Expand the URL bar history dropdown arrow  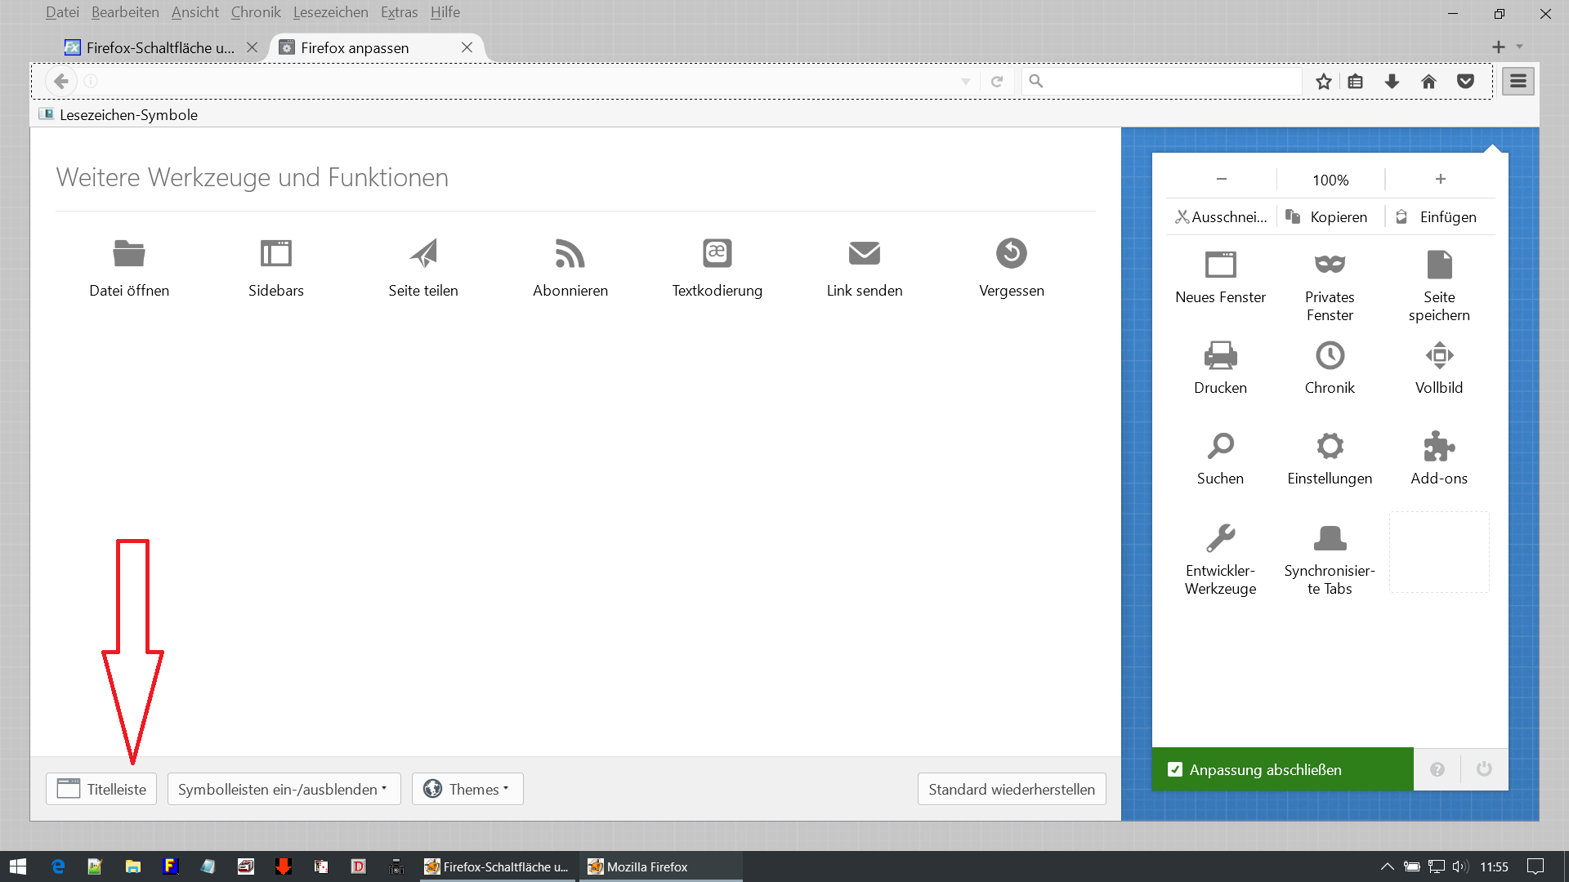click(x=966, y=82)
